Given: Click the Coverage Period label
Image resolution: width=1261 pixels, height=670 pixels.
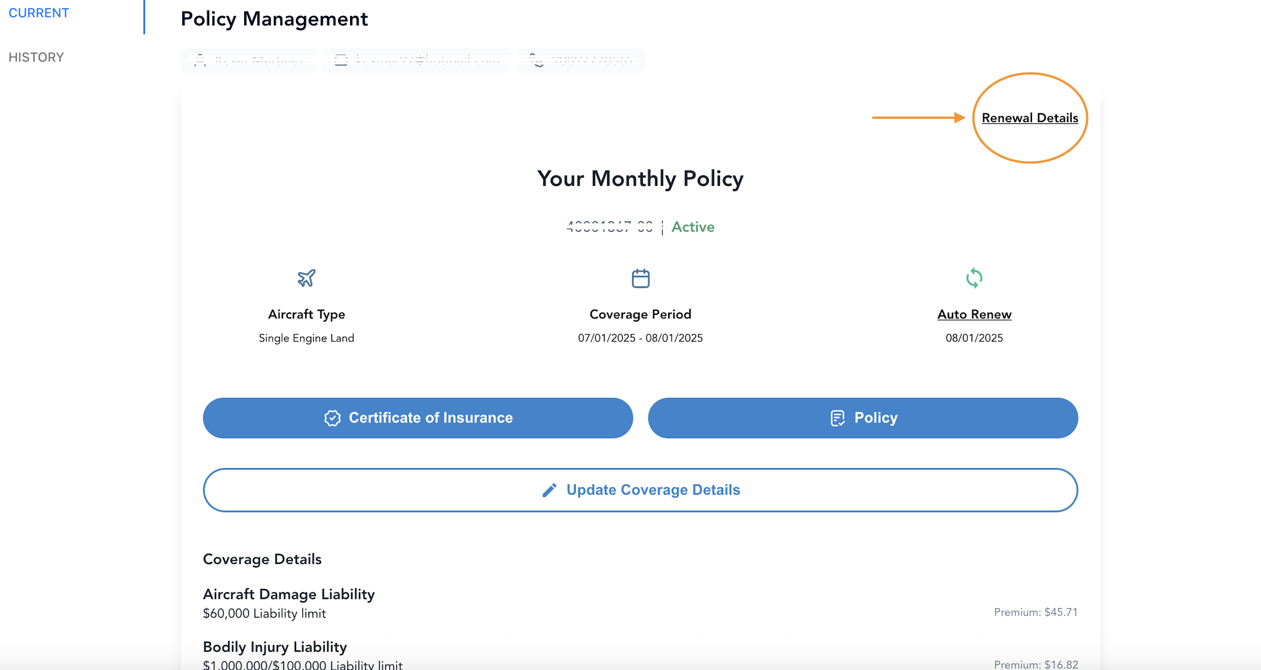Looking at the screenshot, I should [x=640, y=314].
